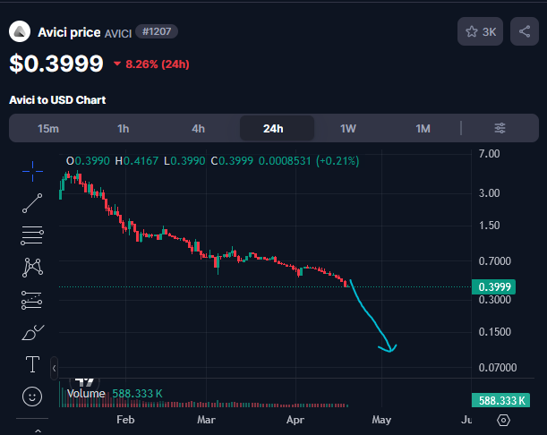Switch to the 4h interval
Screen dimensions: 547x435
click(198, 129)
